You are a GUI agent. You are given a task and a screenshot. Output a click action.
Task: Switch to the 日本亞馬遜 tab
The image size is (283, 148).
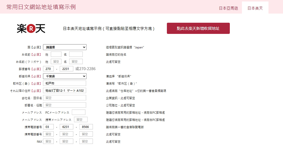click(228, 8)
